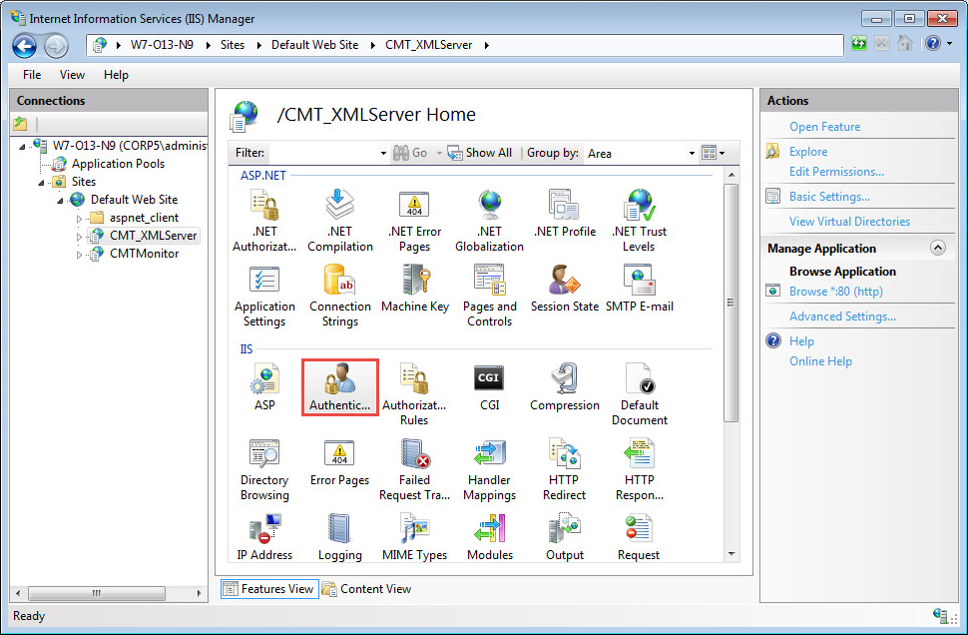The image size is (968, 635).
Task: Open the Logging feature
Action: click(339, 537)
